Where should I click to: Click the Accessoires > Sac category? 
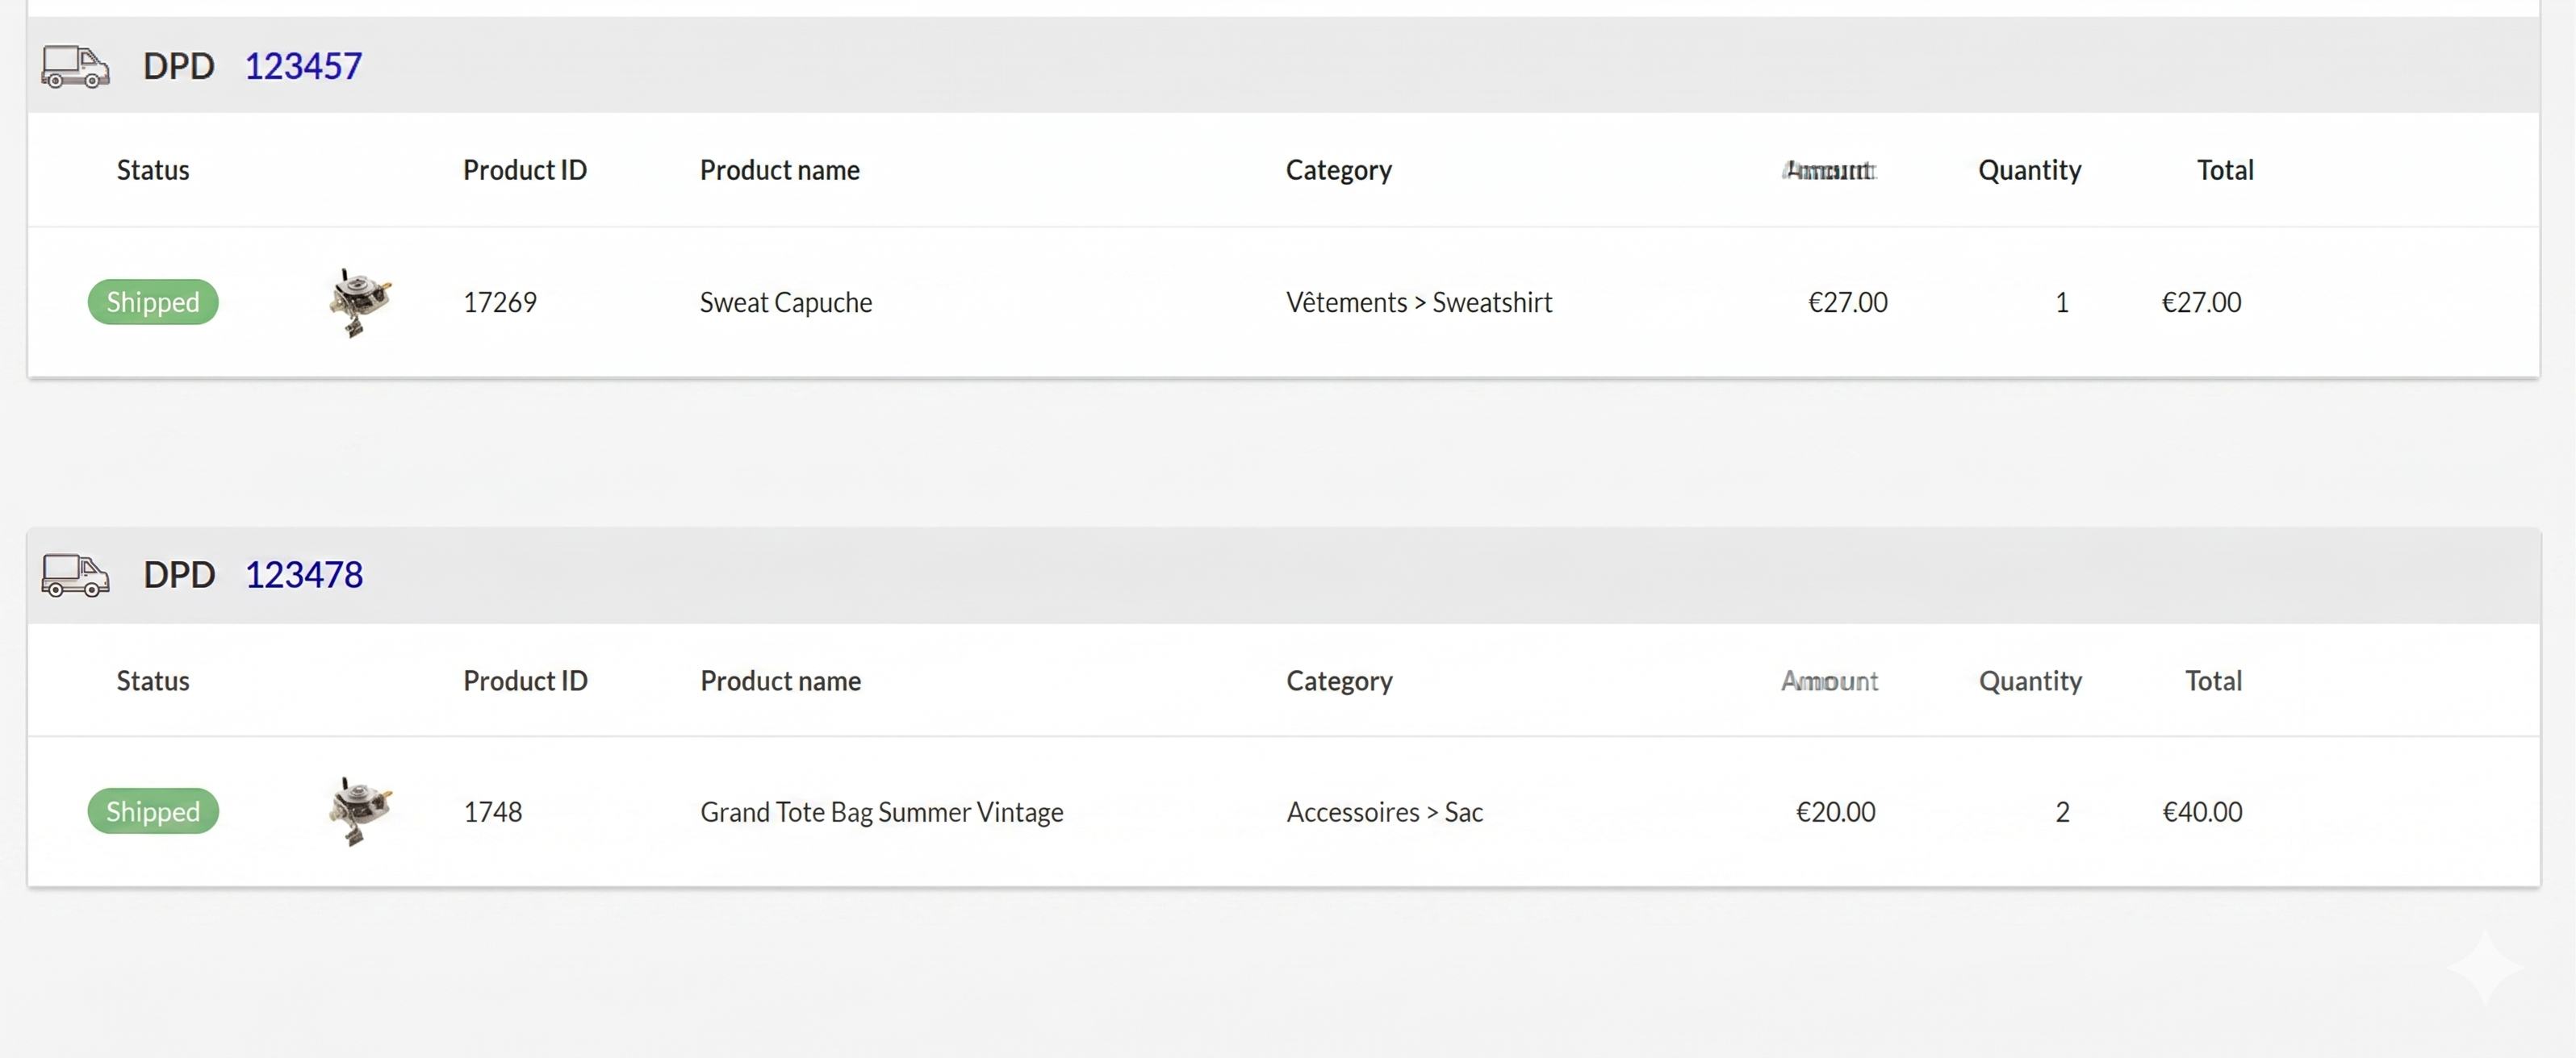tap(1385, 811)
